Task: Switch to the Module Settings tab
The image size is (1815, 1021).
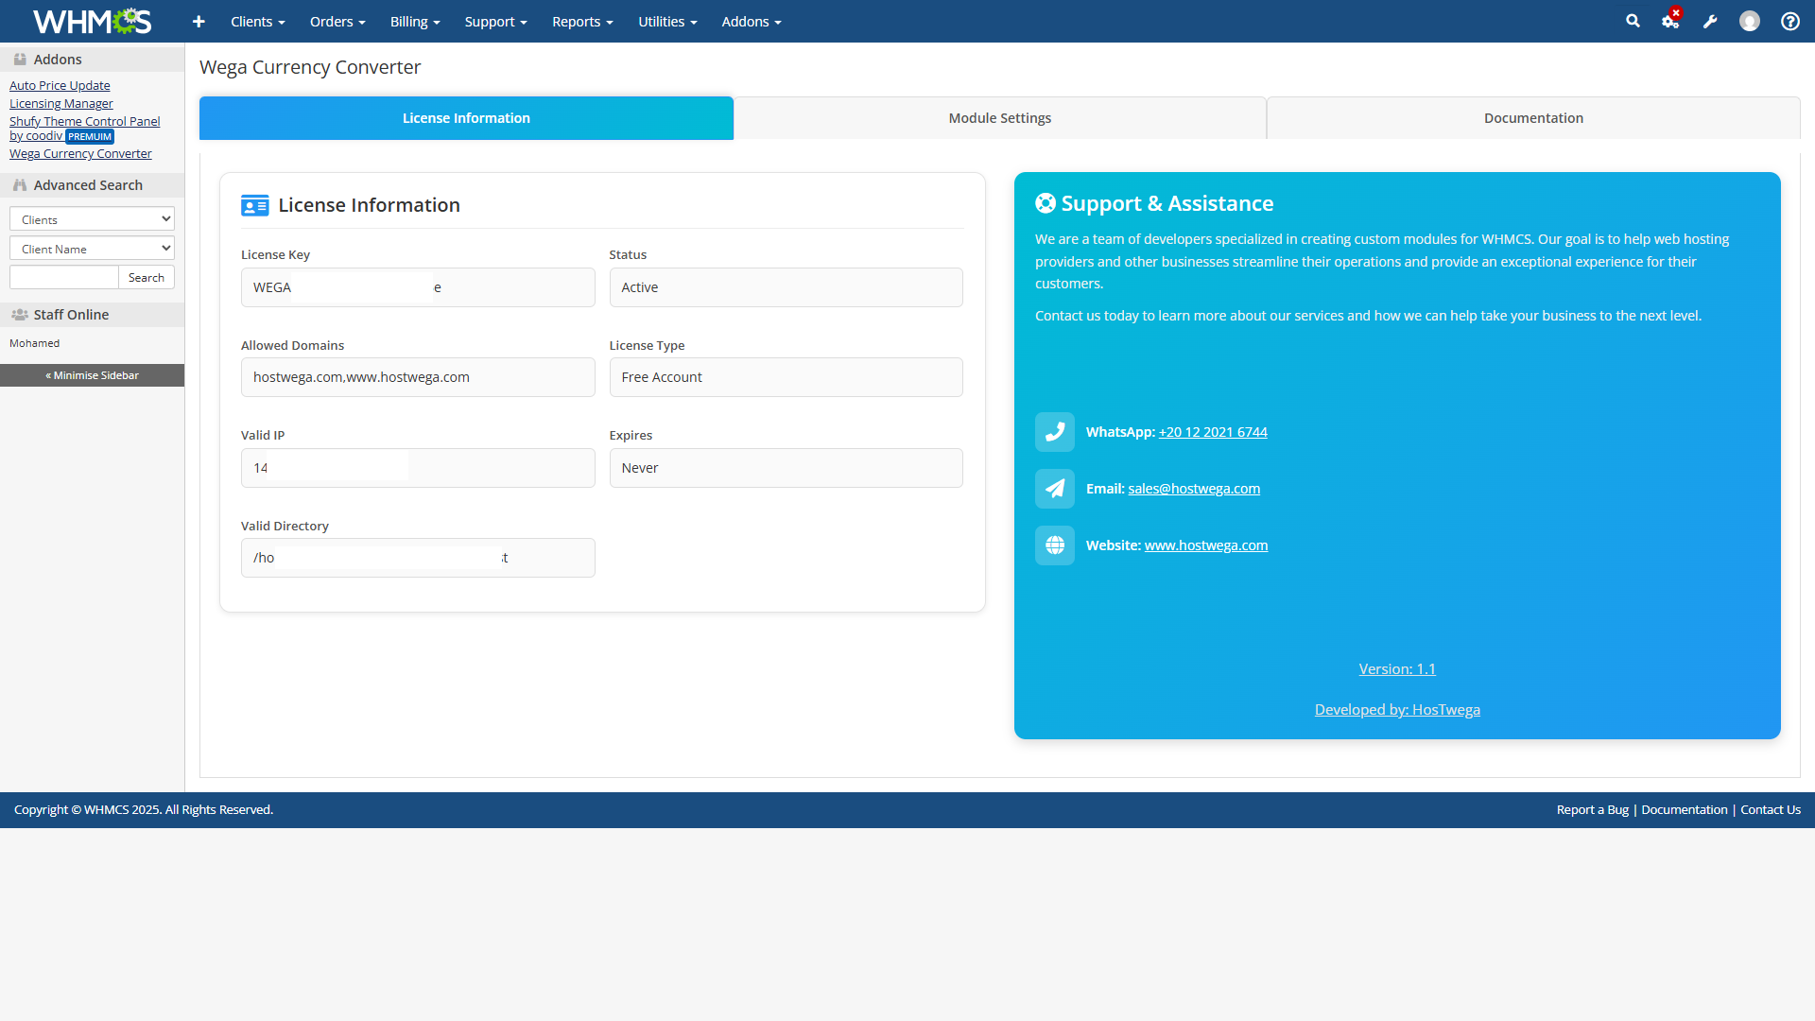Action: click(999, 118)
